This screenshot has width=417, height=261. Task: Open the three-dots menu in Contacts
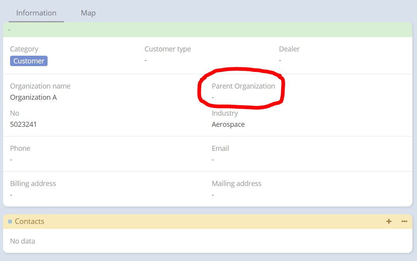pos(404,222)
